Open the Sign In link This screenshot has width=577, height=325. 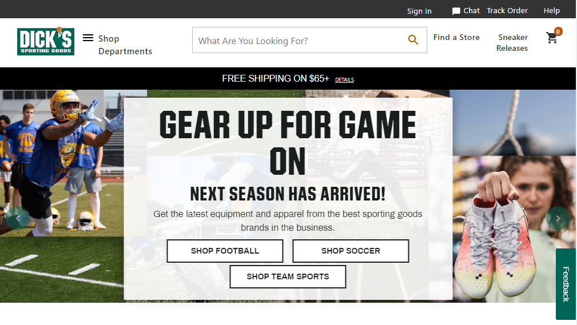coord(419,11)
